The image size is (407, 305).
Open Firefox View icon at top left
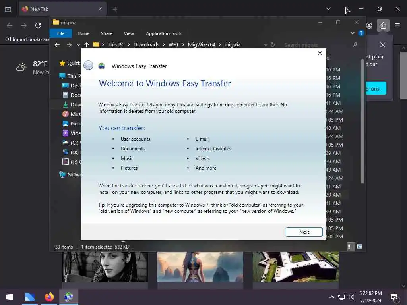[8, 9]
